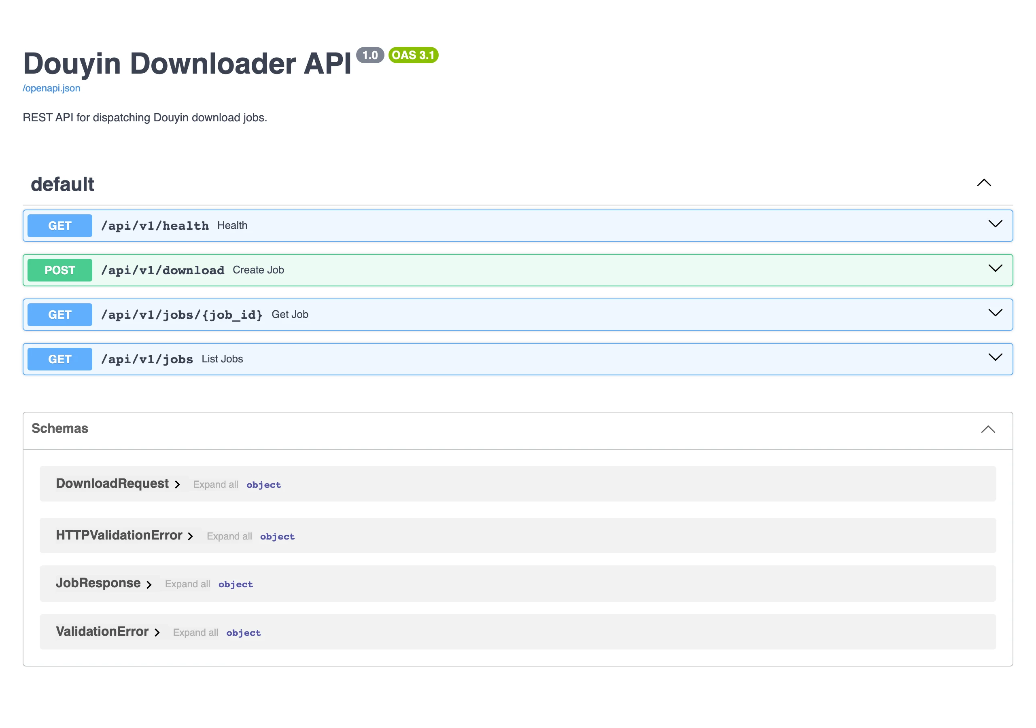Image resolution: width=1036 pixels, height=728 pixels.
Task: Expand the JobResponse schema arrow
Action: [x=149, y=584]
